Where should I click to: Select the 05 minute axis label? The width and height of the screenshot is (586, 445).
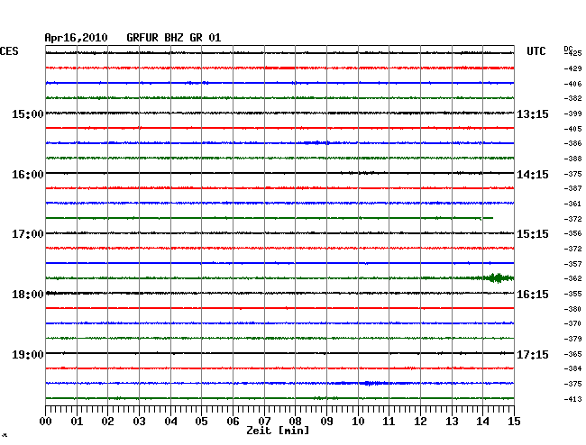(201, 422)
